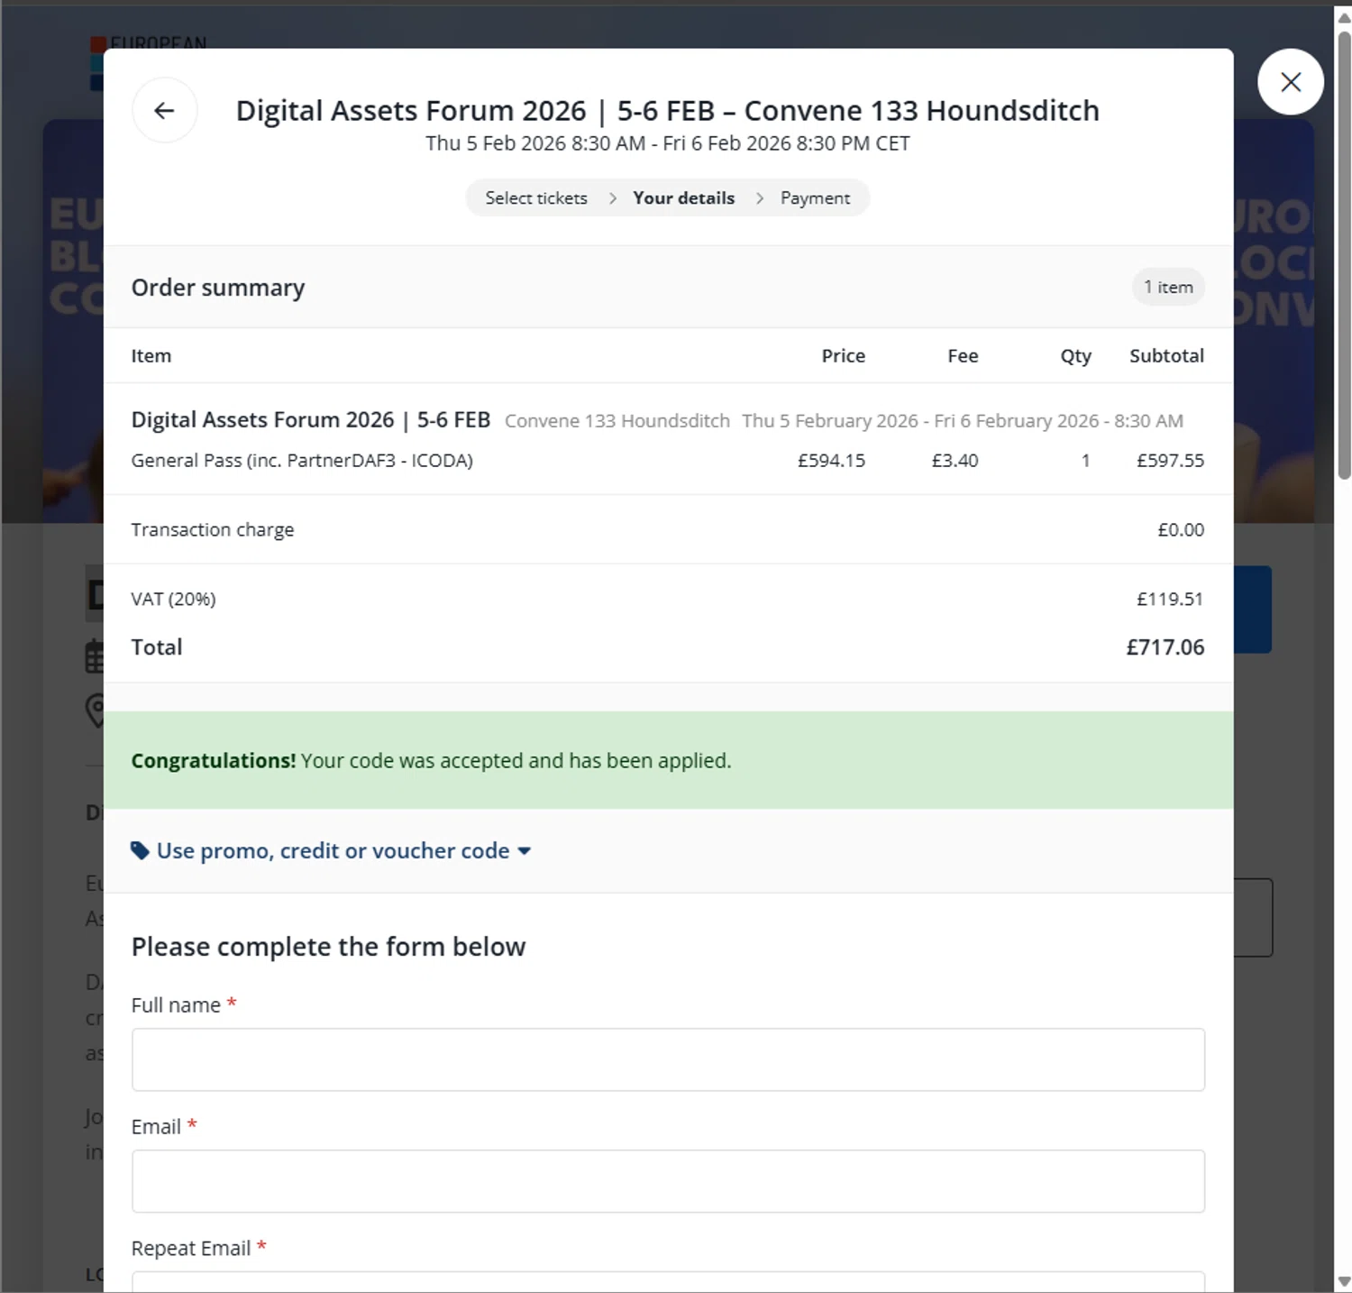Click the event date line under the title
1352x1293 pixels.
coord(668,143)
